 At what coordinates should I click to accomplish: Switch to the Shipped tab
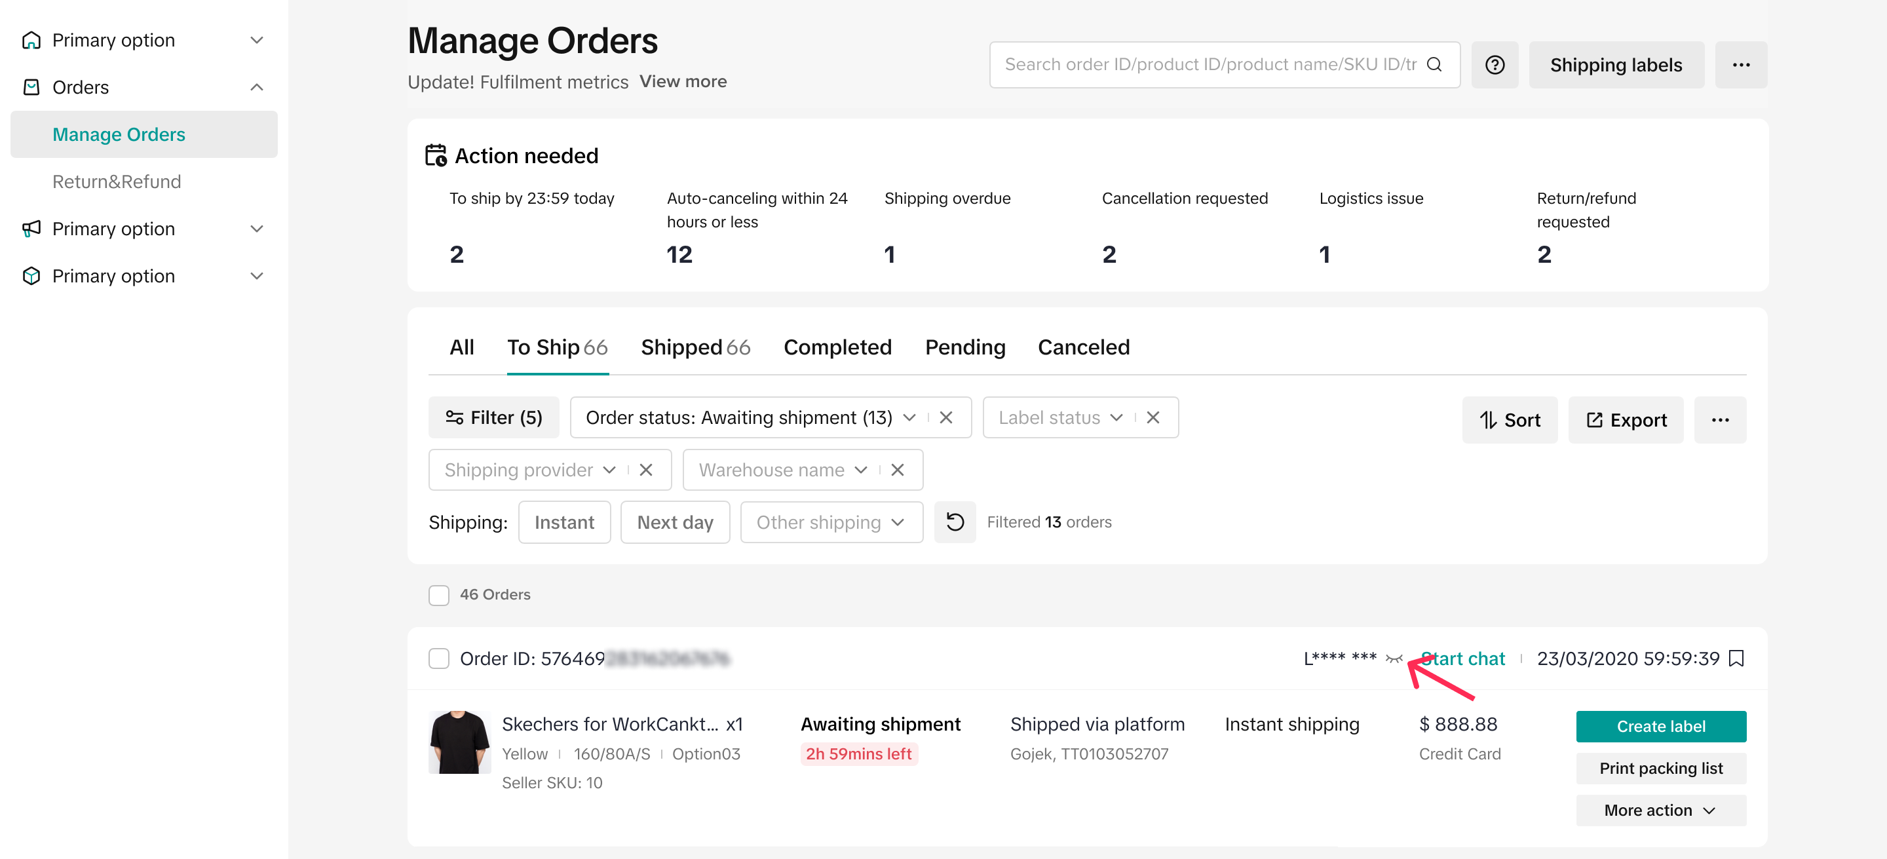tap(695, 347)
